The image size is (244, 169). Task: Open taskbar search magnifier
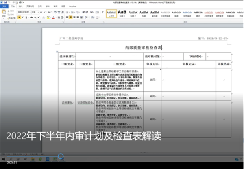coord(11,159)
